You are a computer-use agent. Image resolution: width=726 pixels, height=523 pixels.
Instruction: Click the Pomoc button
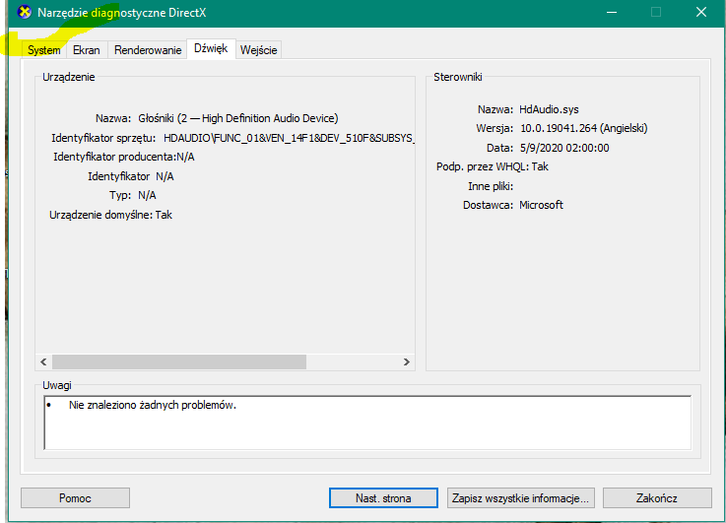coord(75,498)
